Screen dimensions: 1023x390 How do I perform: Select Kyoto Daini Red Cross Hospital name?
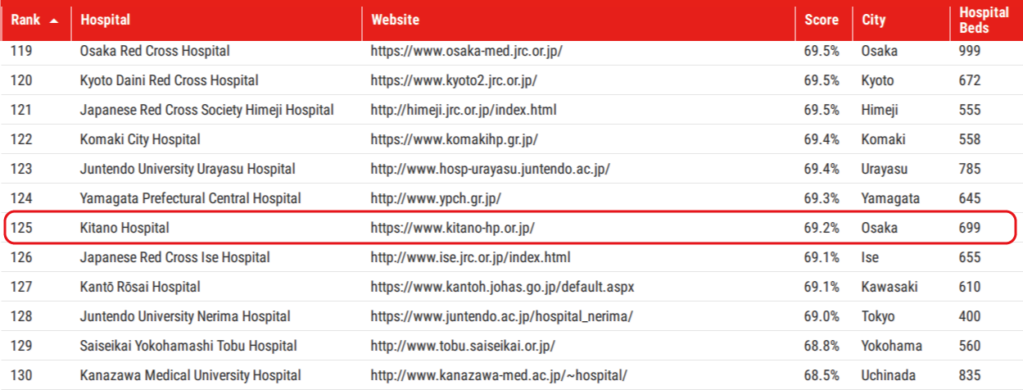click(170, 80)
